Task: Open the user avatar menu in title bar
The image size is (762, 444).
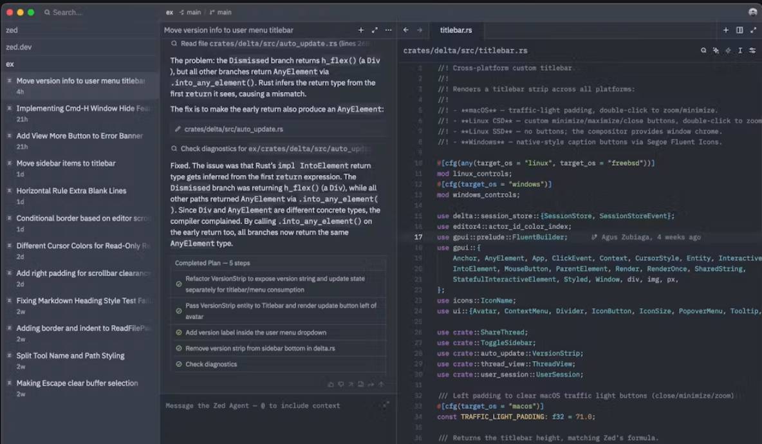Action: coord(753,12)
